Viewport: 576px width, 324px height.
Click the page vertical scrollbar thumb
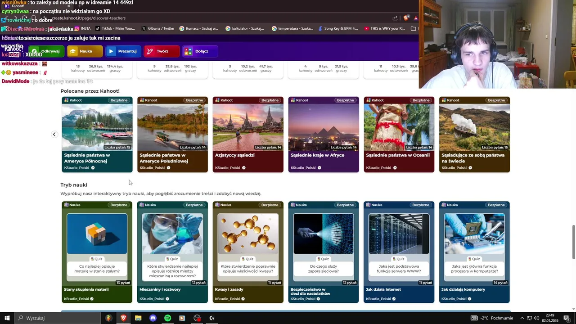click(573, 242)
